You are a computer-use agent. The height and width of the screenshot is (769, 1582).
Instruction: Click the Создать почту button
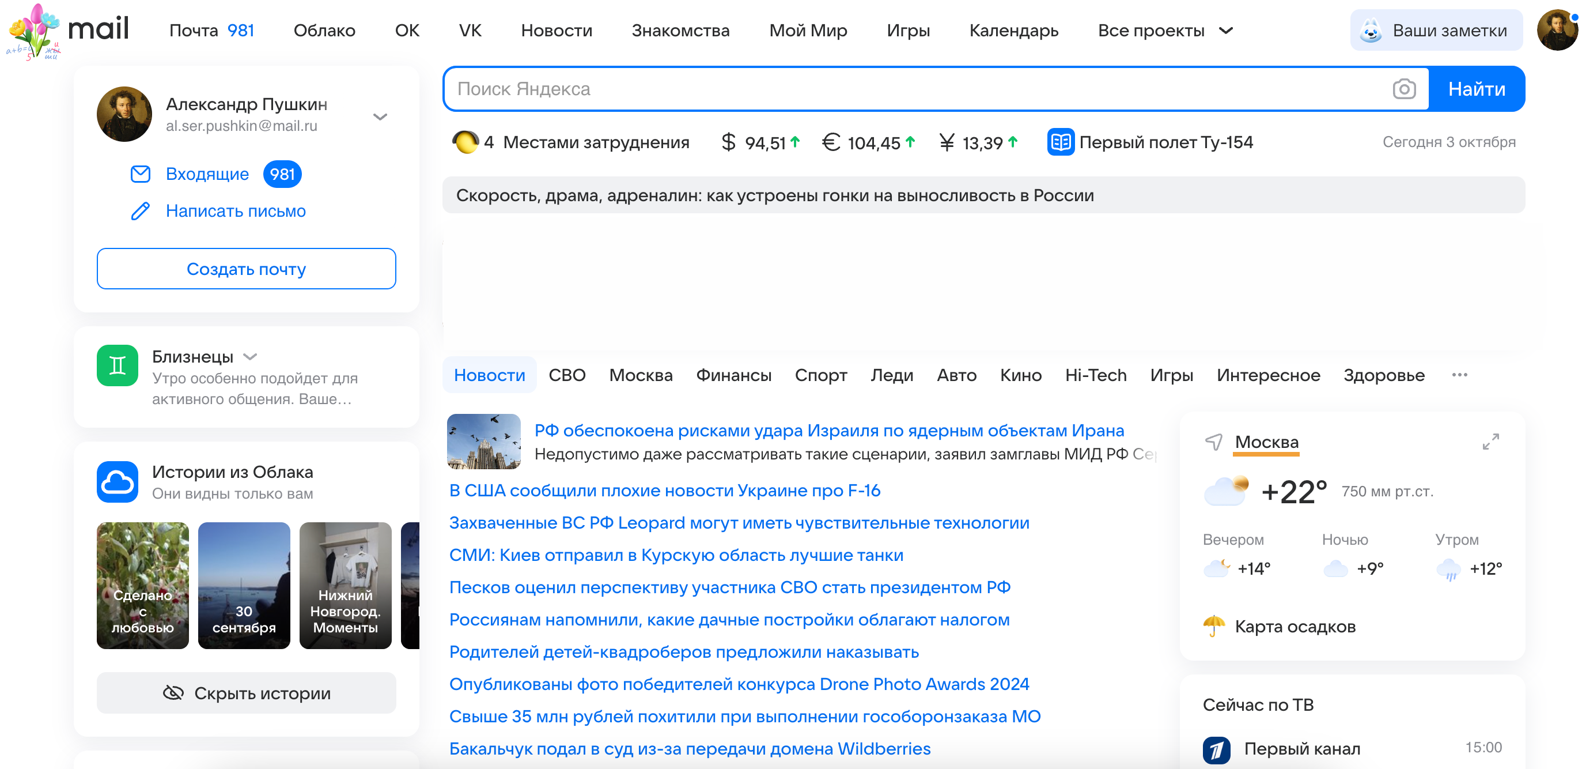[246, 269]
